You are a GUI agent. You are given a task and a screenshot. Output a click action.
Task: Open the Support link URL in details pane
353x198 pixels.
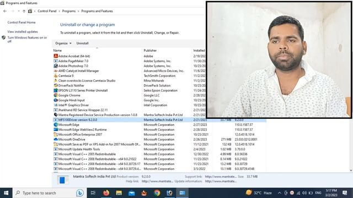coord(221,177)
